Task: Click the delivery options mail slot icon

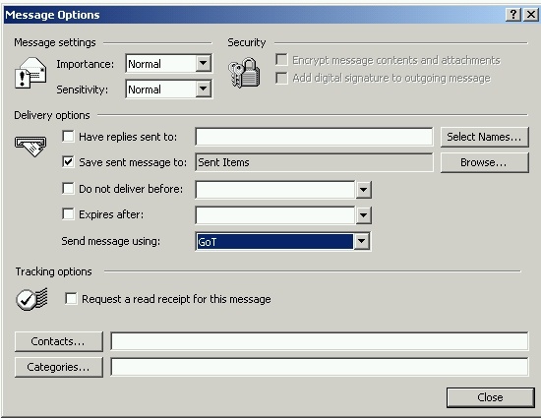Action: coord(30,147)
